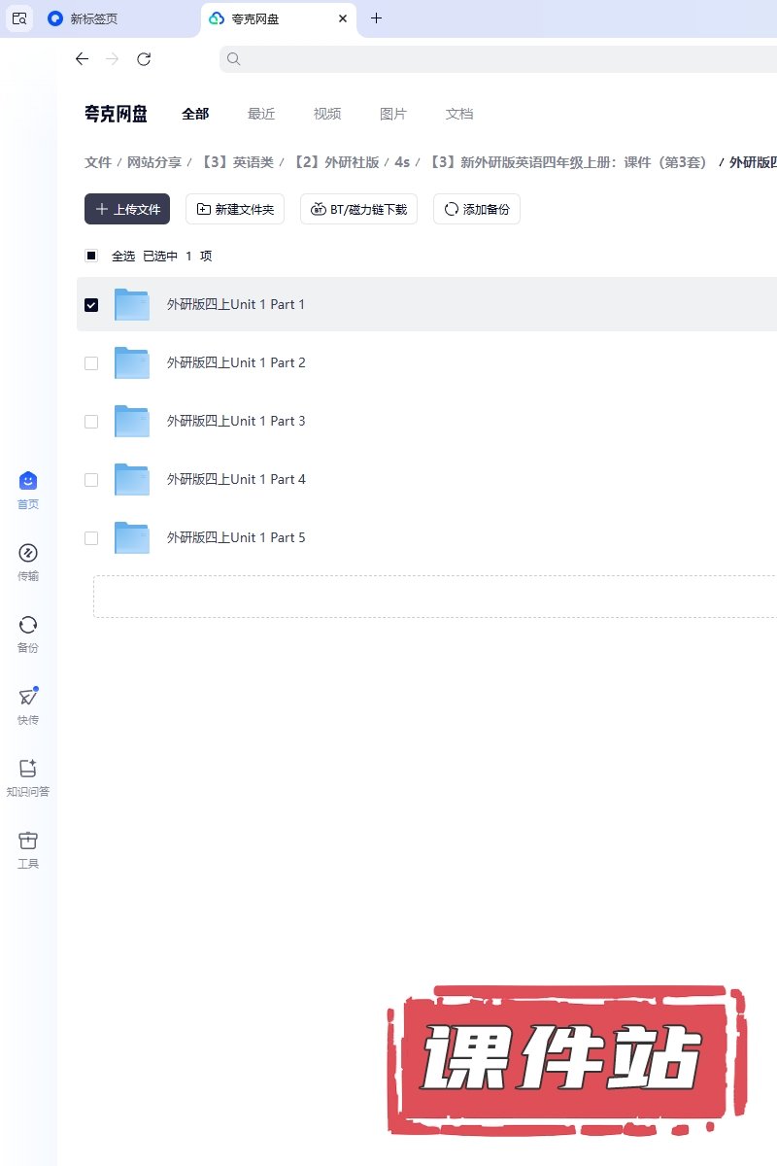777x1166 pixels.
Task: Click the 新建文件夹 new folder button
Action: coord(235,209)
